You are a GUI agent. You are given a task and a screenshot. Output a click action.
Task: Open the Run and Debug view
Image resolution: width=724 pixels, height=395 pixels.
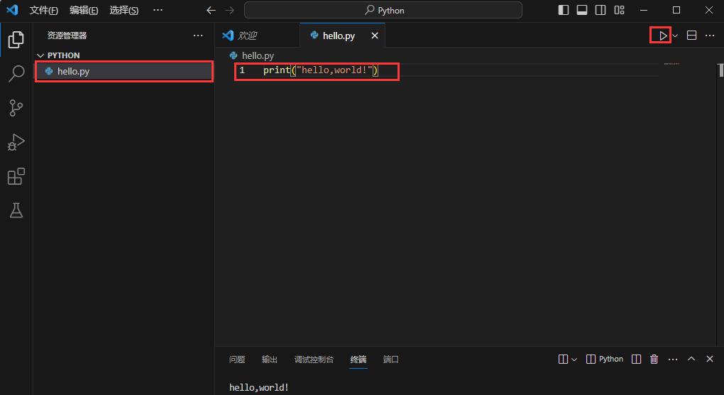coord(16,142)
